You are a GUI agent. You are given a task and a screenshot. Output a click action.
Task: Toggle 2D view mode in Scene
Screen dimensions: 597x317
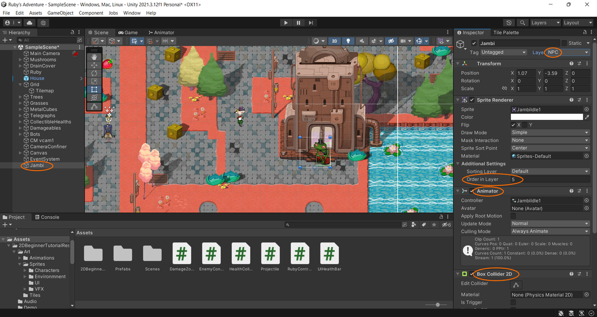tap(335, 41)
